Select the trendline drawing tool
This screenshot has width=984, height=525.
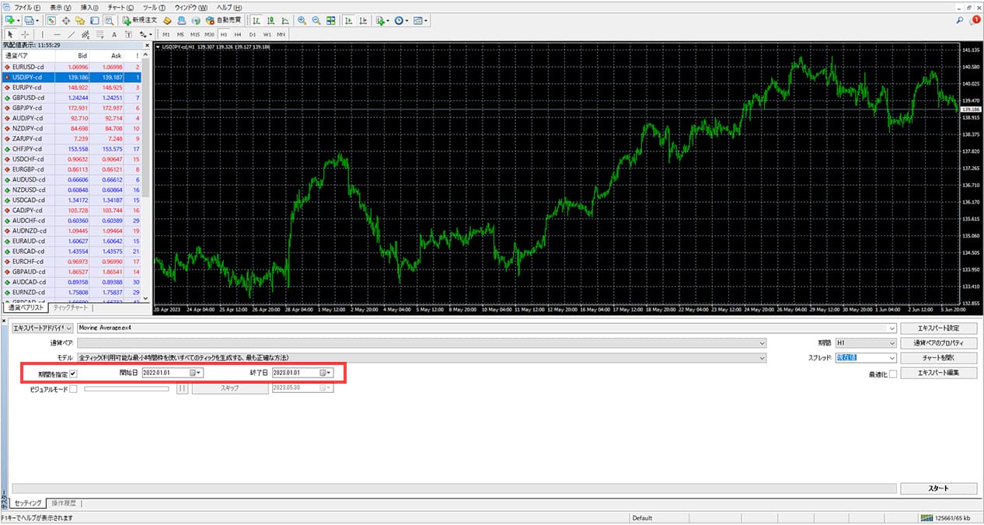coord(72,34)
